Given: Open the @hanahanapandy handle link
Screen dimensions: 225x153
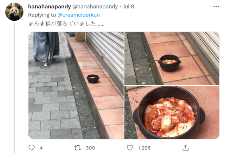Looking at the screenshot, I should (x=95, y=6).
